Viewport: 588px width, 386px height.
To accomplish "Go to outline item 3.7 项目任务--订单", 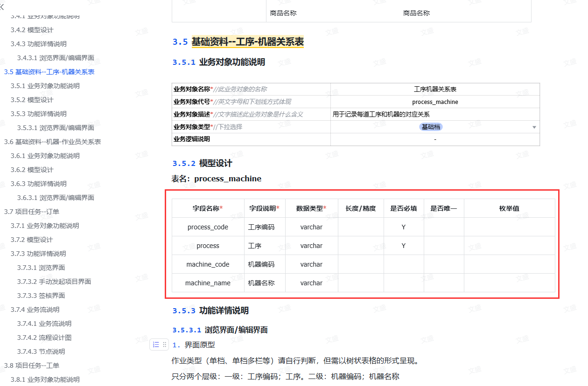I will tap(32, 212).
